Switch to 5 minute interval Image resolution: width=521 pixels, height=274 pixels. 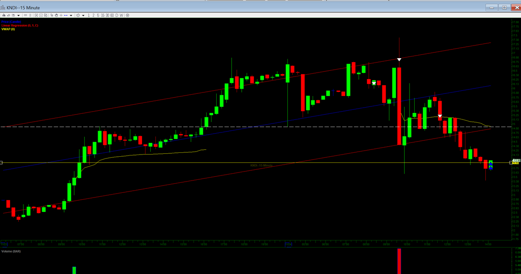[98, 15]
